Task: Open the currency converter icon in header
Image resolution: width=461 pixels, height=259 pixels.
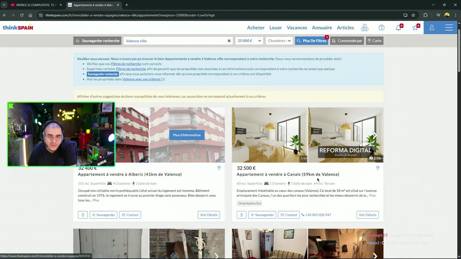Action: tap(365, 28)
